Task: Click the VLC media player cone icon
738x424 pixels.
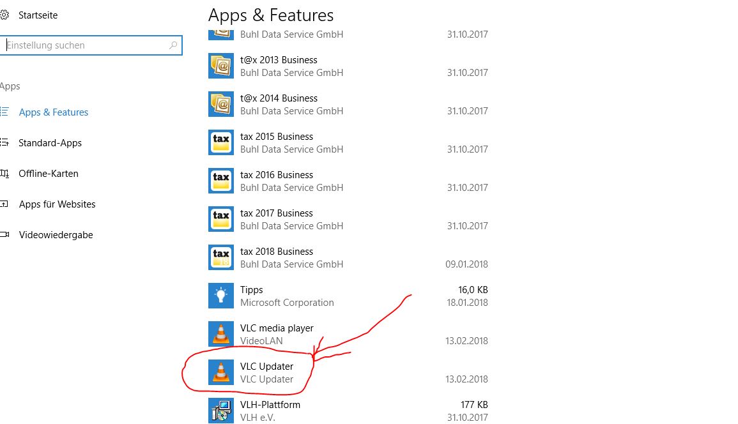Action: coord(220,334)
